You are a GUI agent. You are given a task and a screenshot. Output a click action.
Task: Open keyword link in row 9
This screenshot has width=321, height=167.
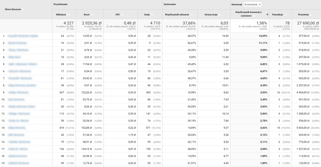(x=18, y=93)
